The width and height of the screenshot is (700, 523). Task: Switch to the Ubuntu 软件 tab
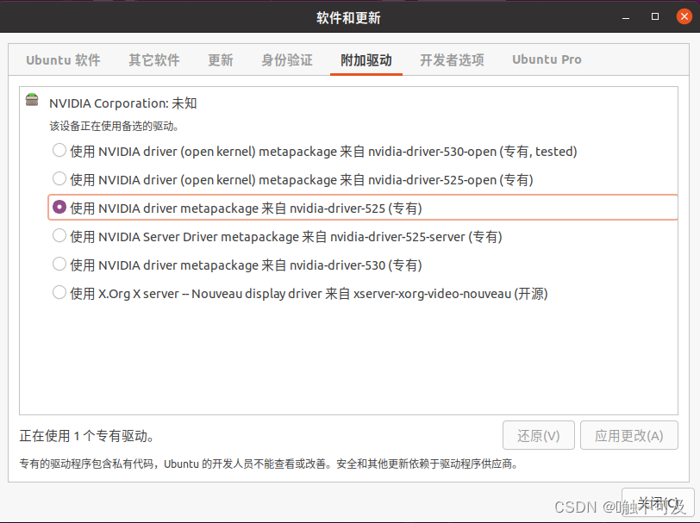tap(64, 59)
